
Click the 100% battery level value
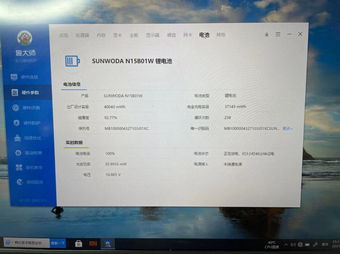tap(110, 153)
